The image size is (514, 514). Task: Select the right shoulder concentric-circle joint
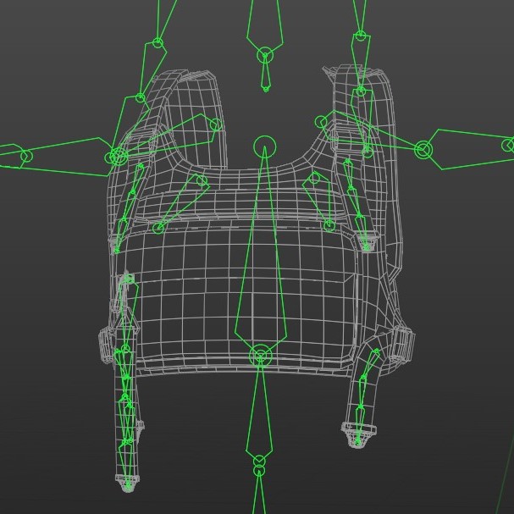tap(423, 150)
